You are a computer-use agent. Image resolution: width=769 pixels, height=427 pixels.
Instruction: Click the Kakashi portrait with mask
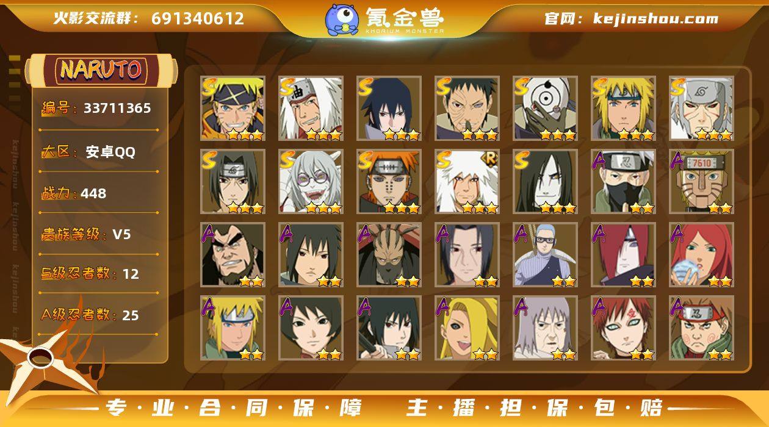click(x=623, y=182)
